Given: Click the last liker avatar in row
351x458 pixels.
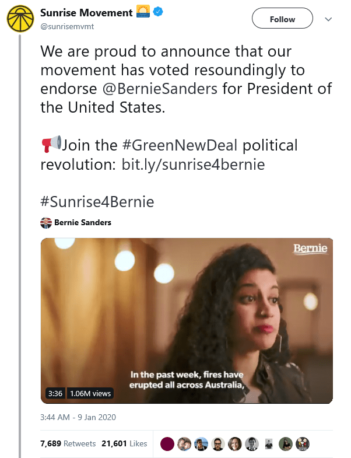Looking at the screenshot, I should (x=303, y=443).
